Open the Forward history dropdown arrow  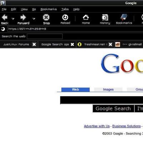tap(34, 19)
